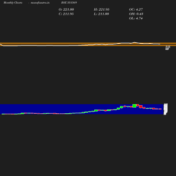This screenshot has height=176, width=176.
Task: Click the thick orange horizontal band line
Action: tap(88, 43)
